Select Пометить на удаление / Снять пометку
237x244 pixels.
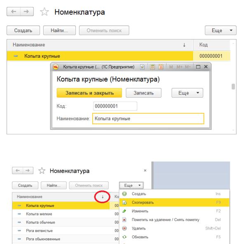coord(165,220)
